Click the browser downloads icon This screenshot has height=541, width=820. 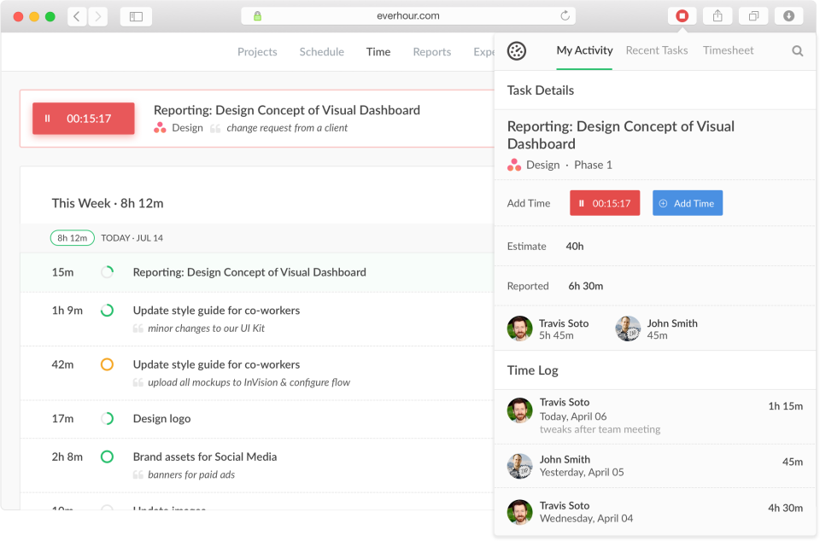coord(788,16)
